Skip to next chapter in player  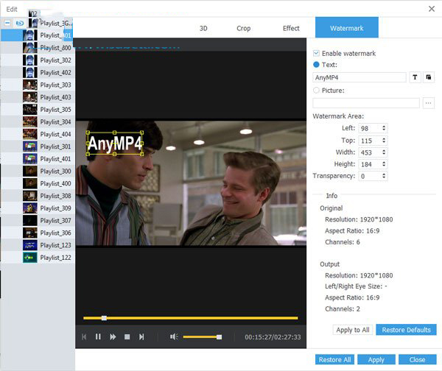pos(141,337)
